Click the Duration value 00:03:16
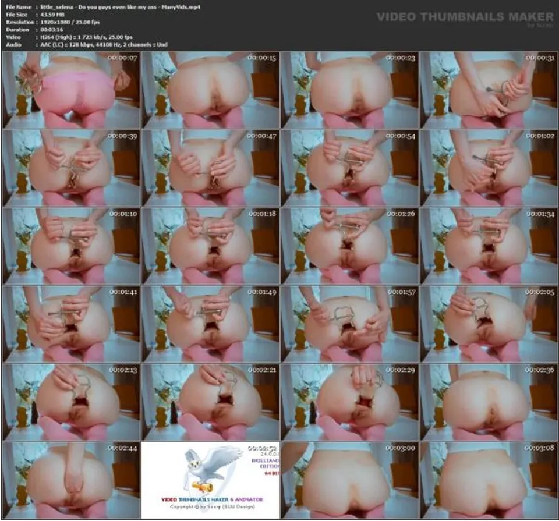Viewport: 559px width, 521px height. (x=52, y=30)
